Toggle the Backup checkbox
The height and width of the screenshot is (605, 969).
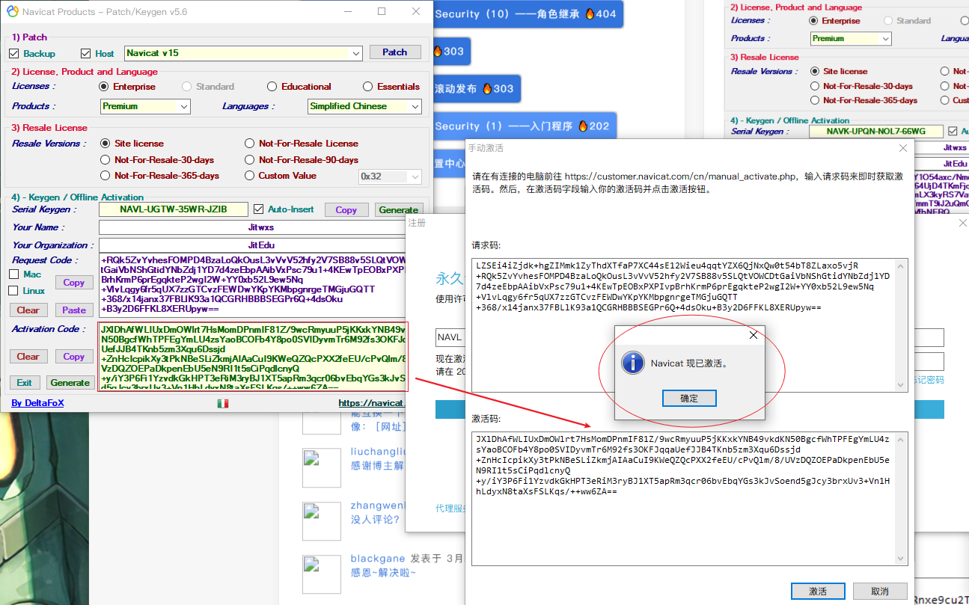pos(13,53)
